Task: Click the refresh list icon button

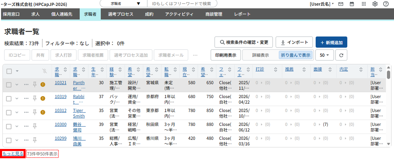Action: coord(341,55)
